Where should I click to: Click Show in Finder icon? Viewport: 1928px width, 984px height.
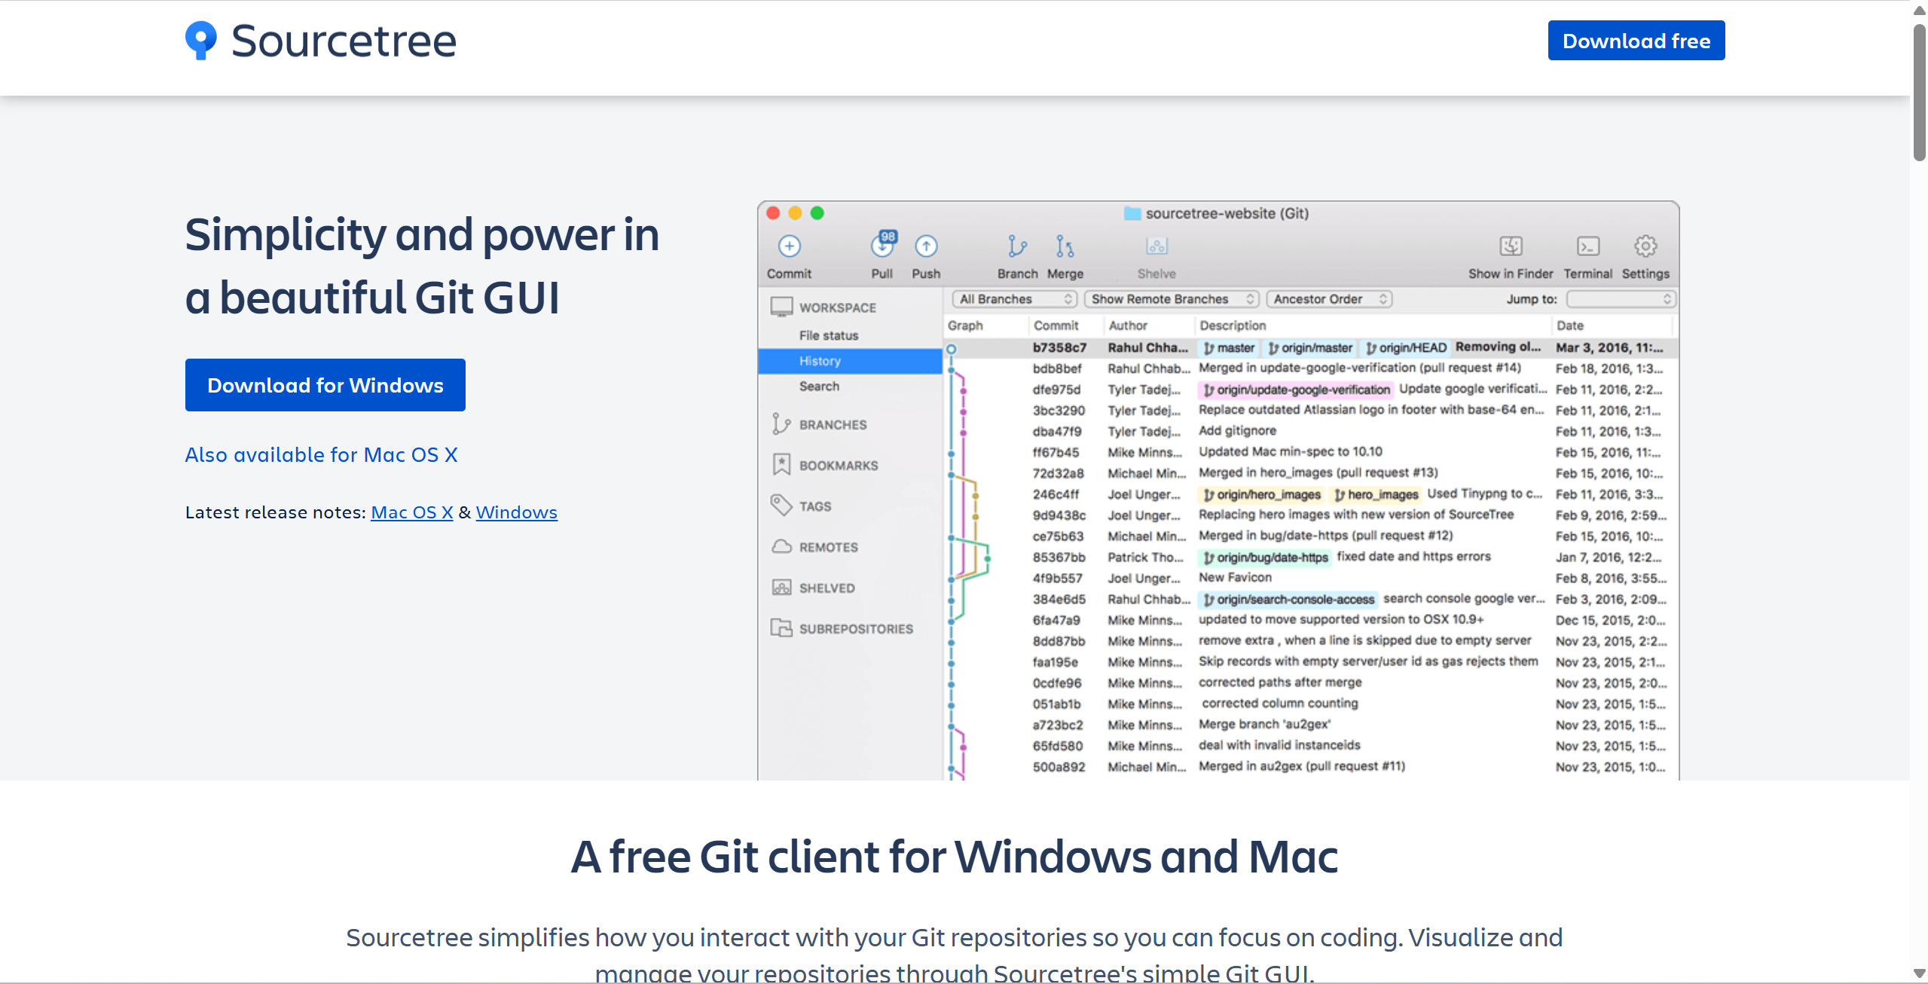[x=1511, y=246]
